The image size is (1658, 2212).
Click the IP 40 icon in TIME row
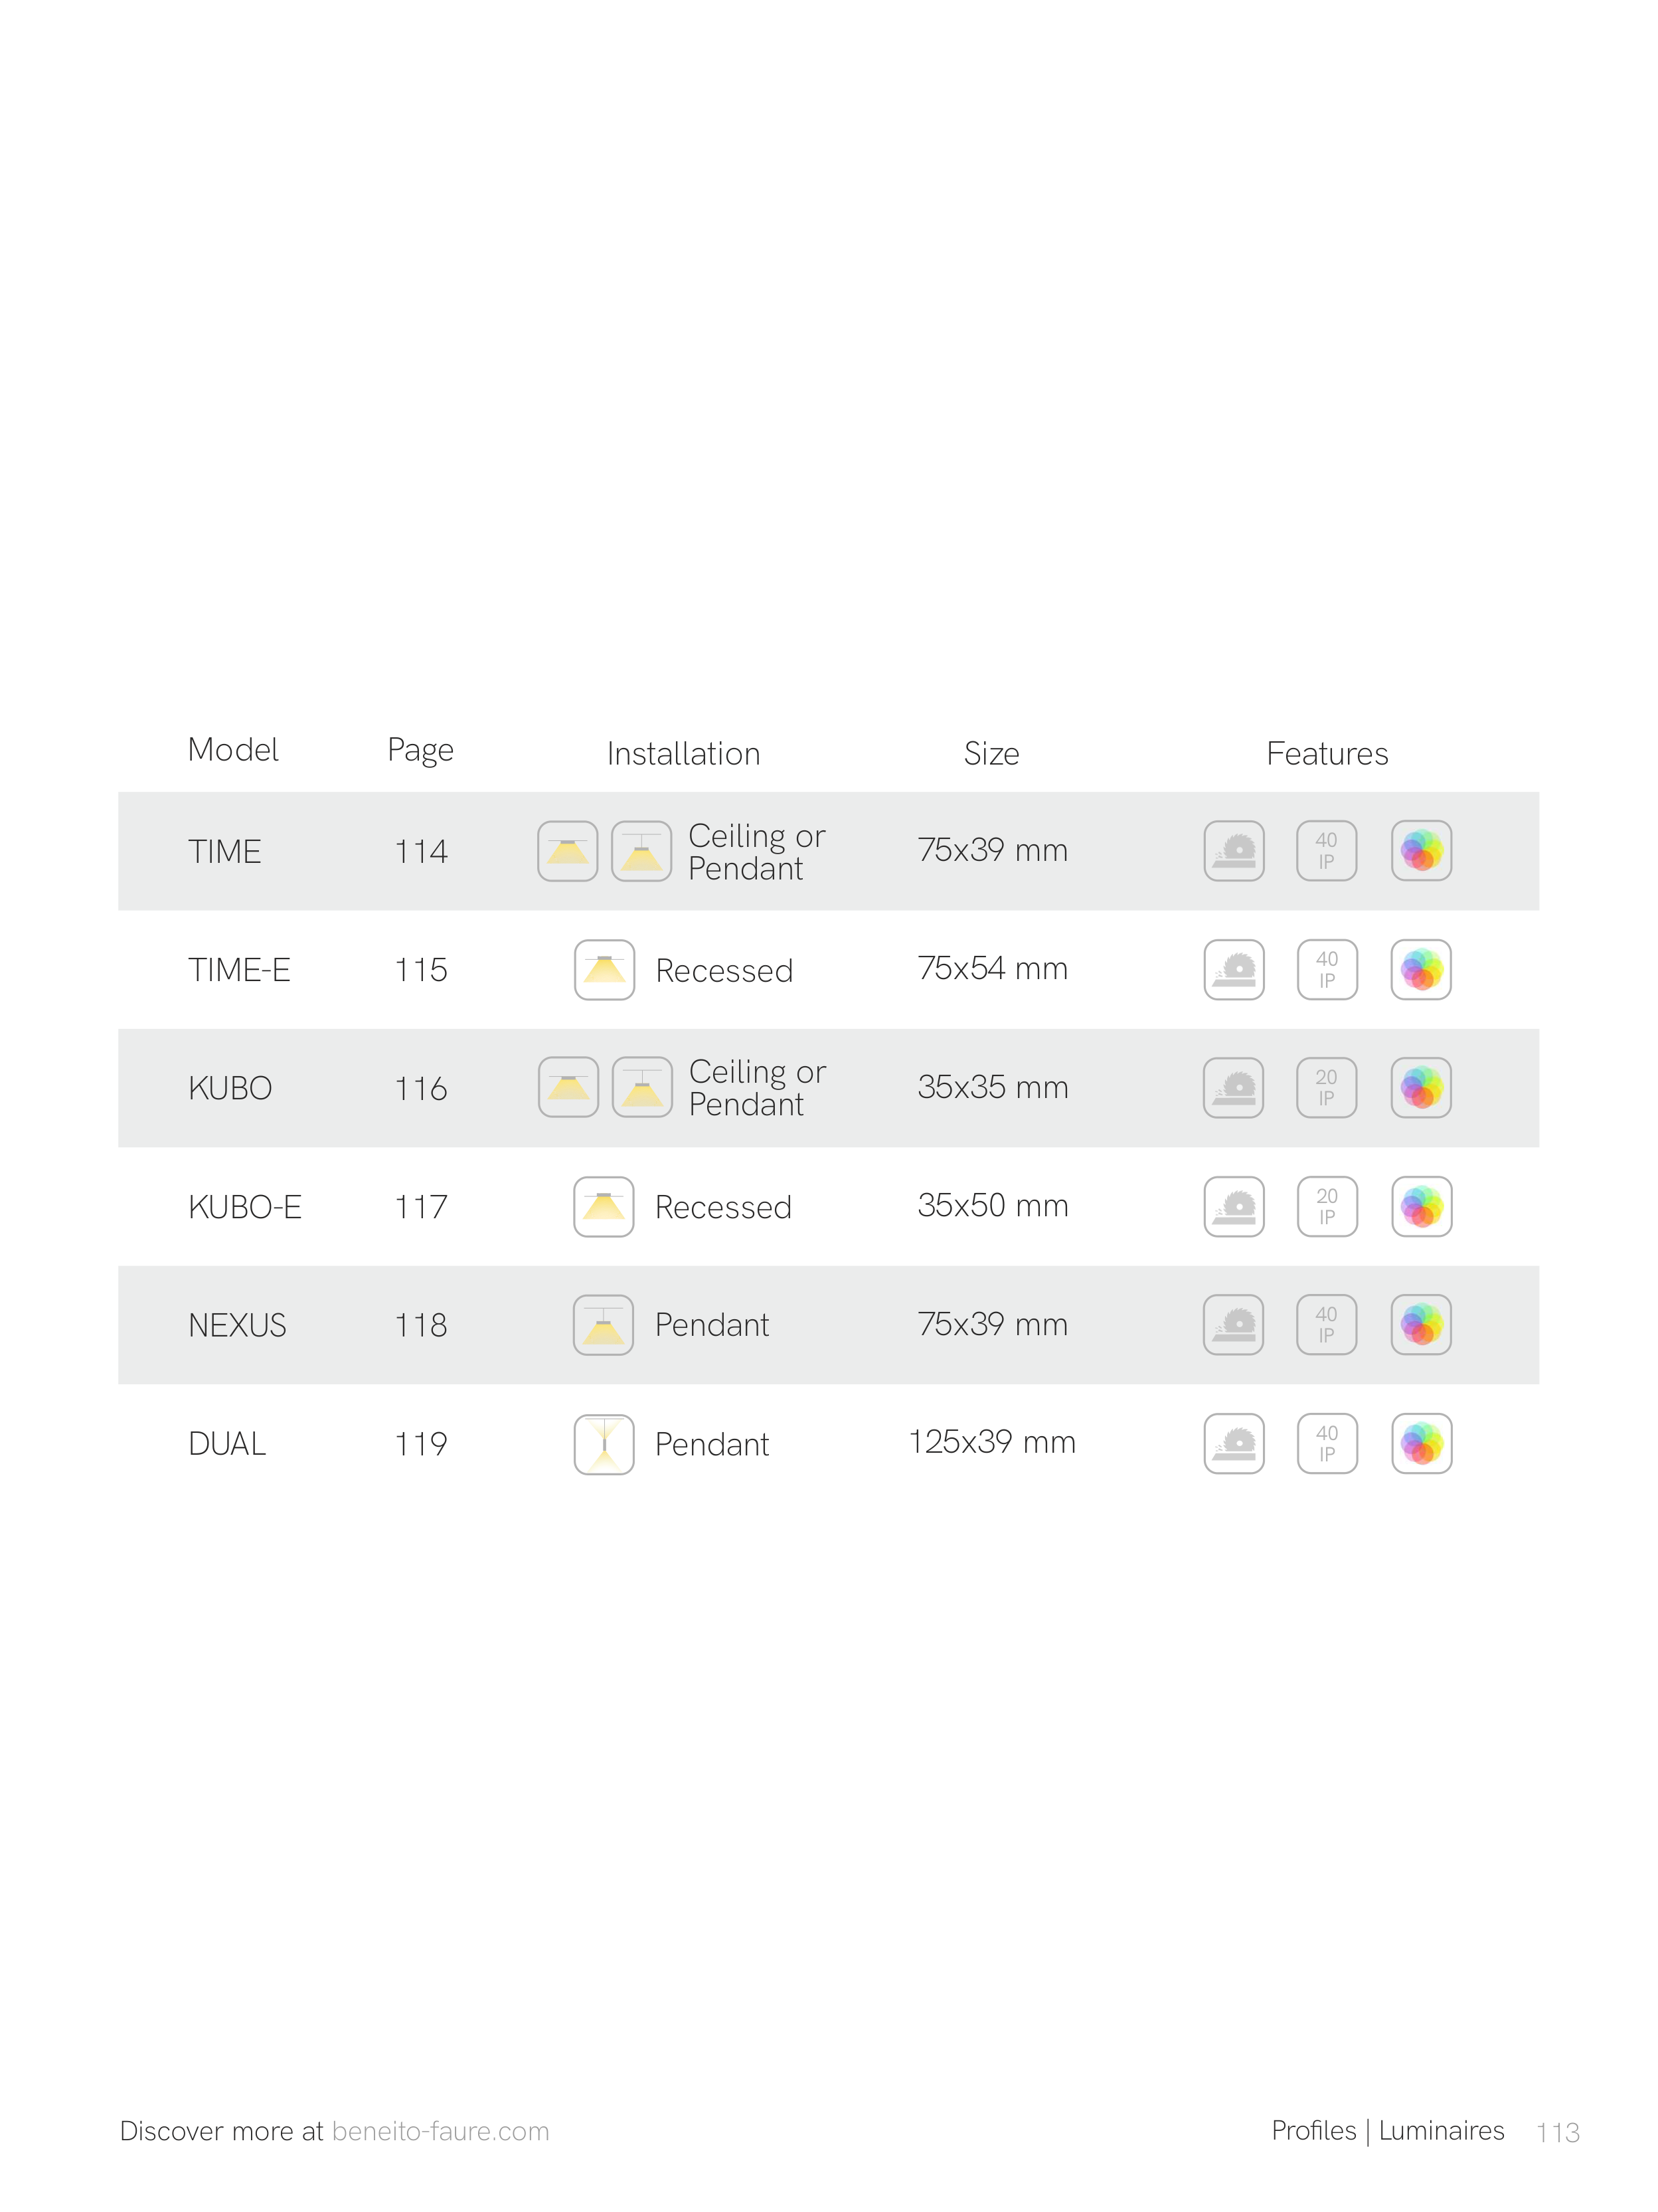click(x=1325, y=851)
